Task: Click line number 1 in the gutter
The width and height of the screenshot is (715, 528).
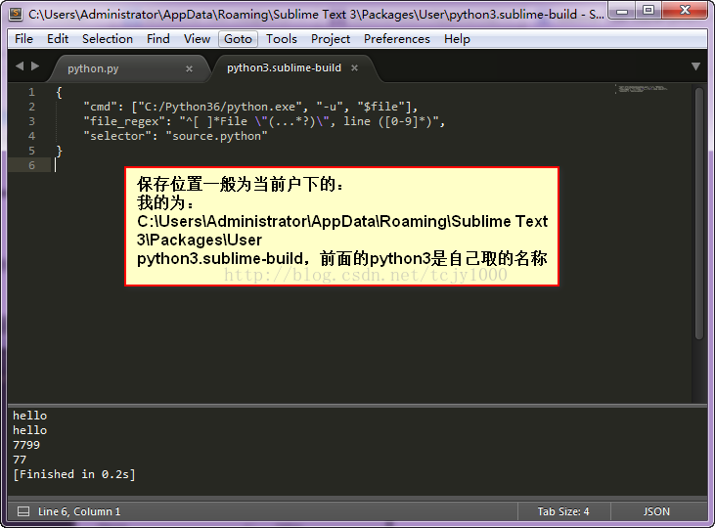Action: 31,92
